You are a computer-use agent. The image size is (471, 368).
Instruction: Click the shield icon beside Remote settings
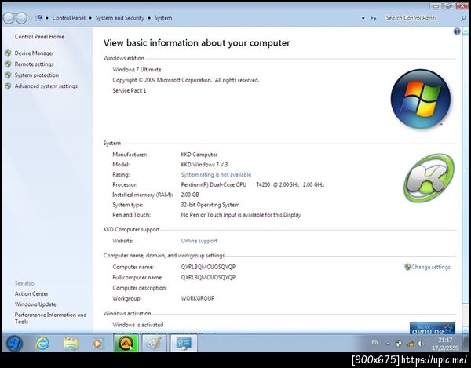click(9, 64)
